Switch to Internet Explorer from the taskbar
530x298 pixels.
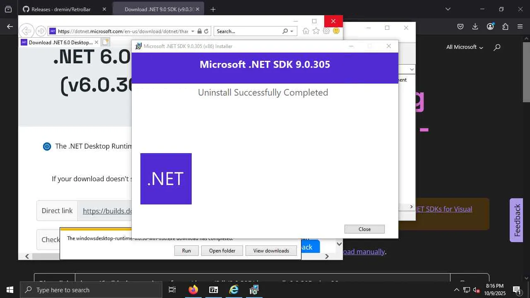234,290
